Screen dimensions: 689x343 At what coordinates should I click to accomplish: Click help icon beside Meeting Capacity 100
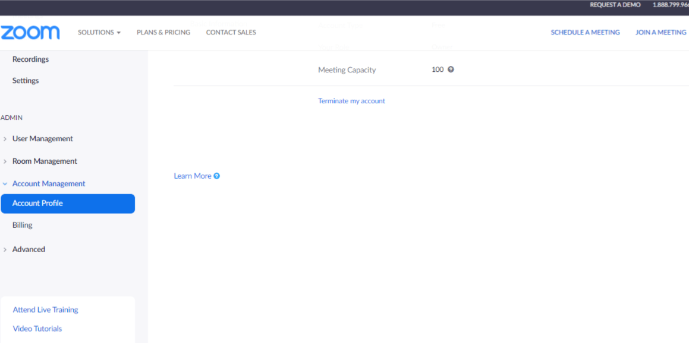tap(451, 69)
